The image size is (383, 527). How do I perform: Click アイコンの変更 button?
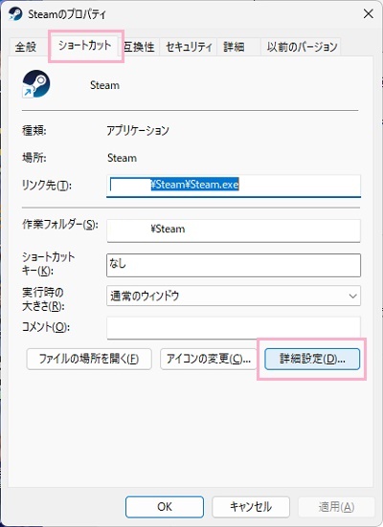click(x=209, y=359)
